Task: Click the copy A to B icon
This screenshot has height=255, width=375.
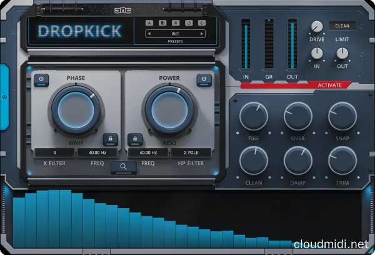Action: point(161,24)
